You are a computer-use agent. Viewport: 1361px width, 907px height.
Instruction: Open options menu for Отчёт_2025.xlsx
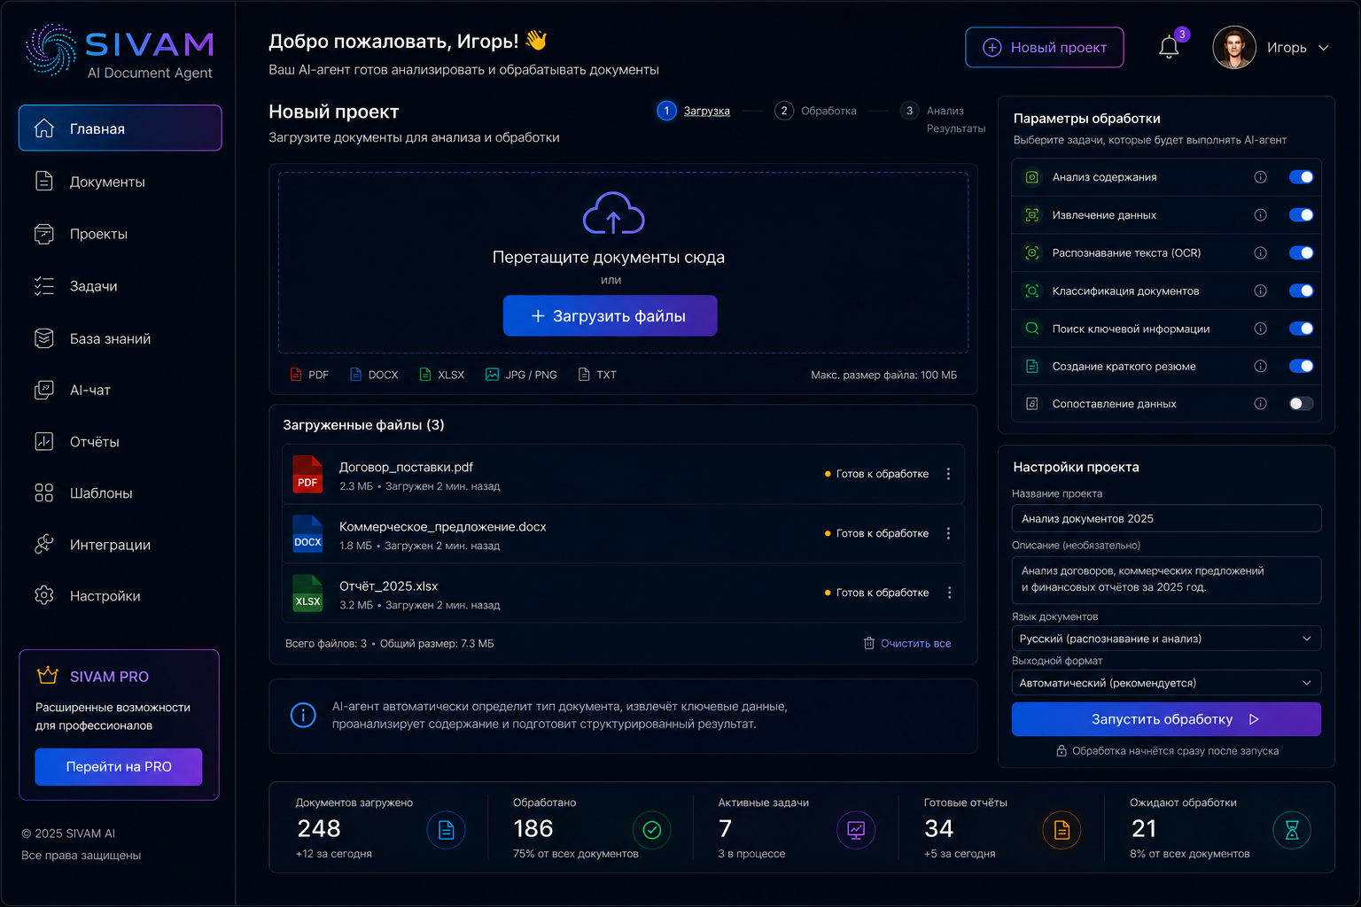[948, 593]
